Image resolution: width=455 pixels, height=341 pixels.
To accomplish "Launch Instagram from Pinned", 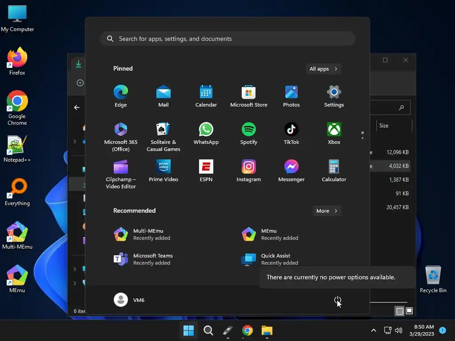I will [x=249, y=171].
